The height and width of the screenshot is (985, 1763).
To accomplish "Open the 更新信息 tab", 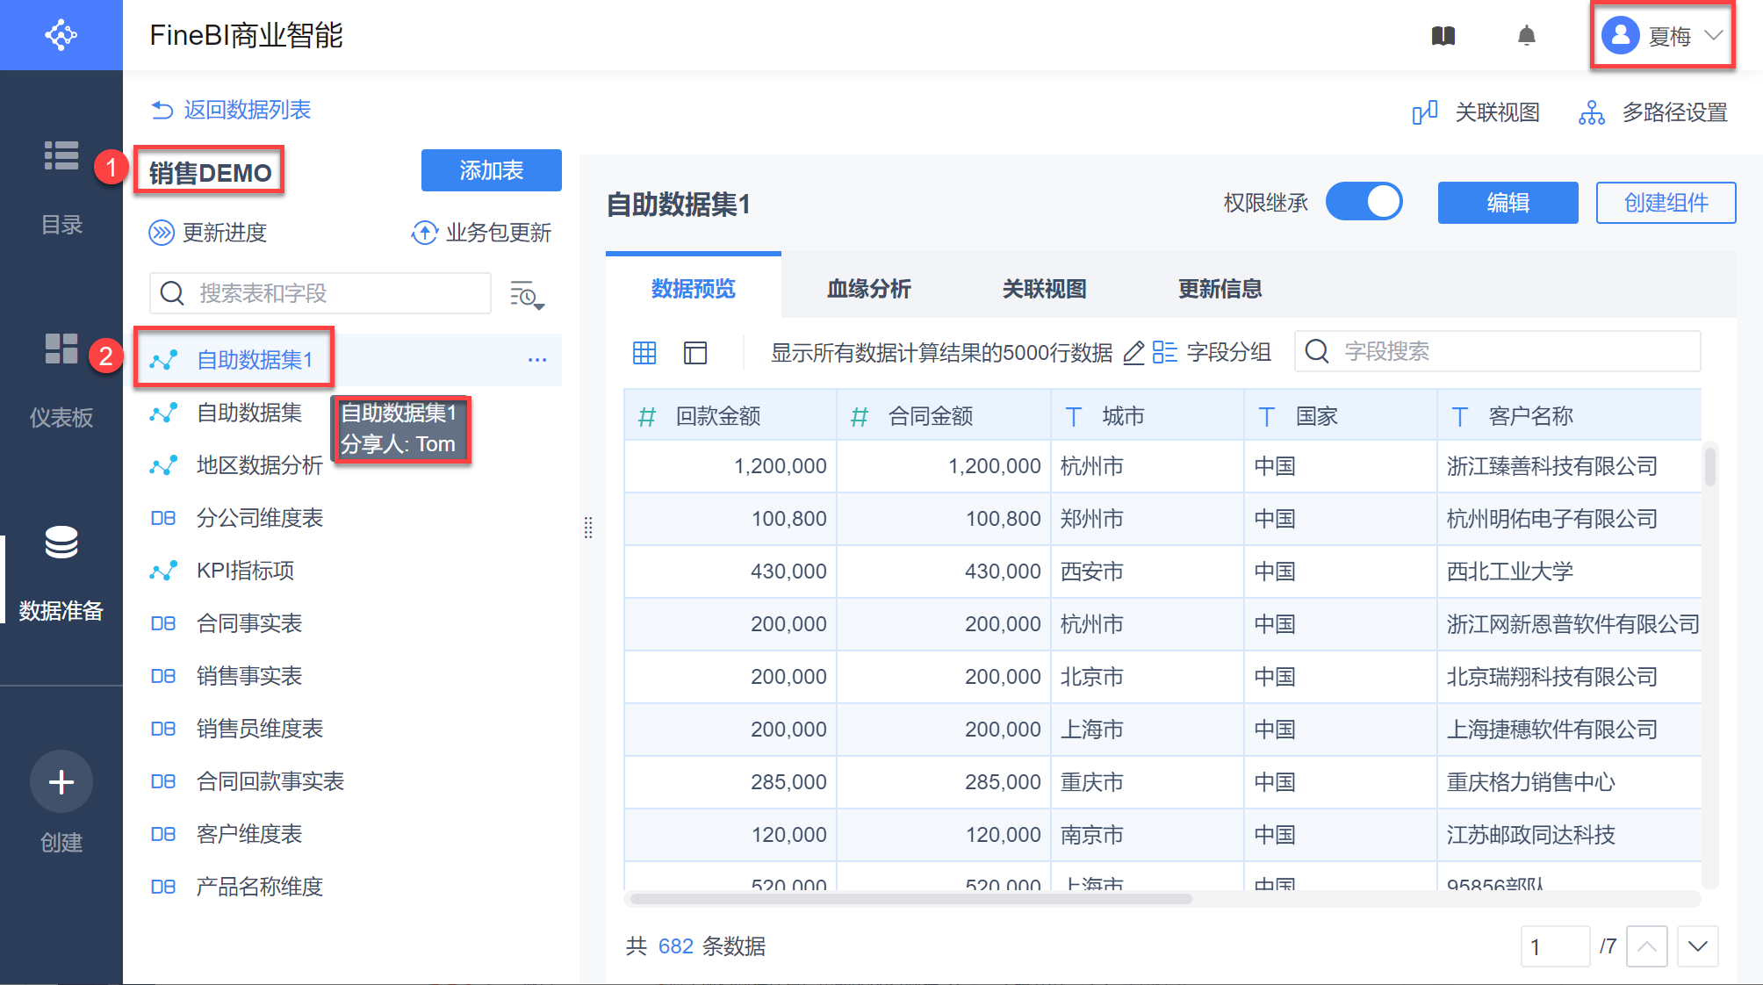I will (1220, 289).
